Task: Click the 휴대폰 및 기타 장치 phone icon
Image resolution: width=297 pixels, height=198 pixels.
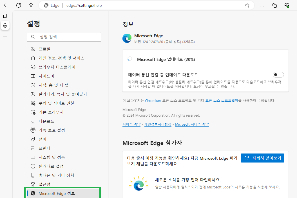Action: [x=33, y=175]
